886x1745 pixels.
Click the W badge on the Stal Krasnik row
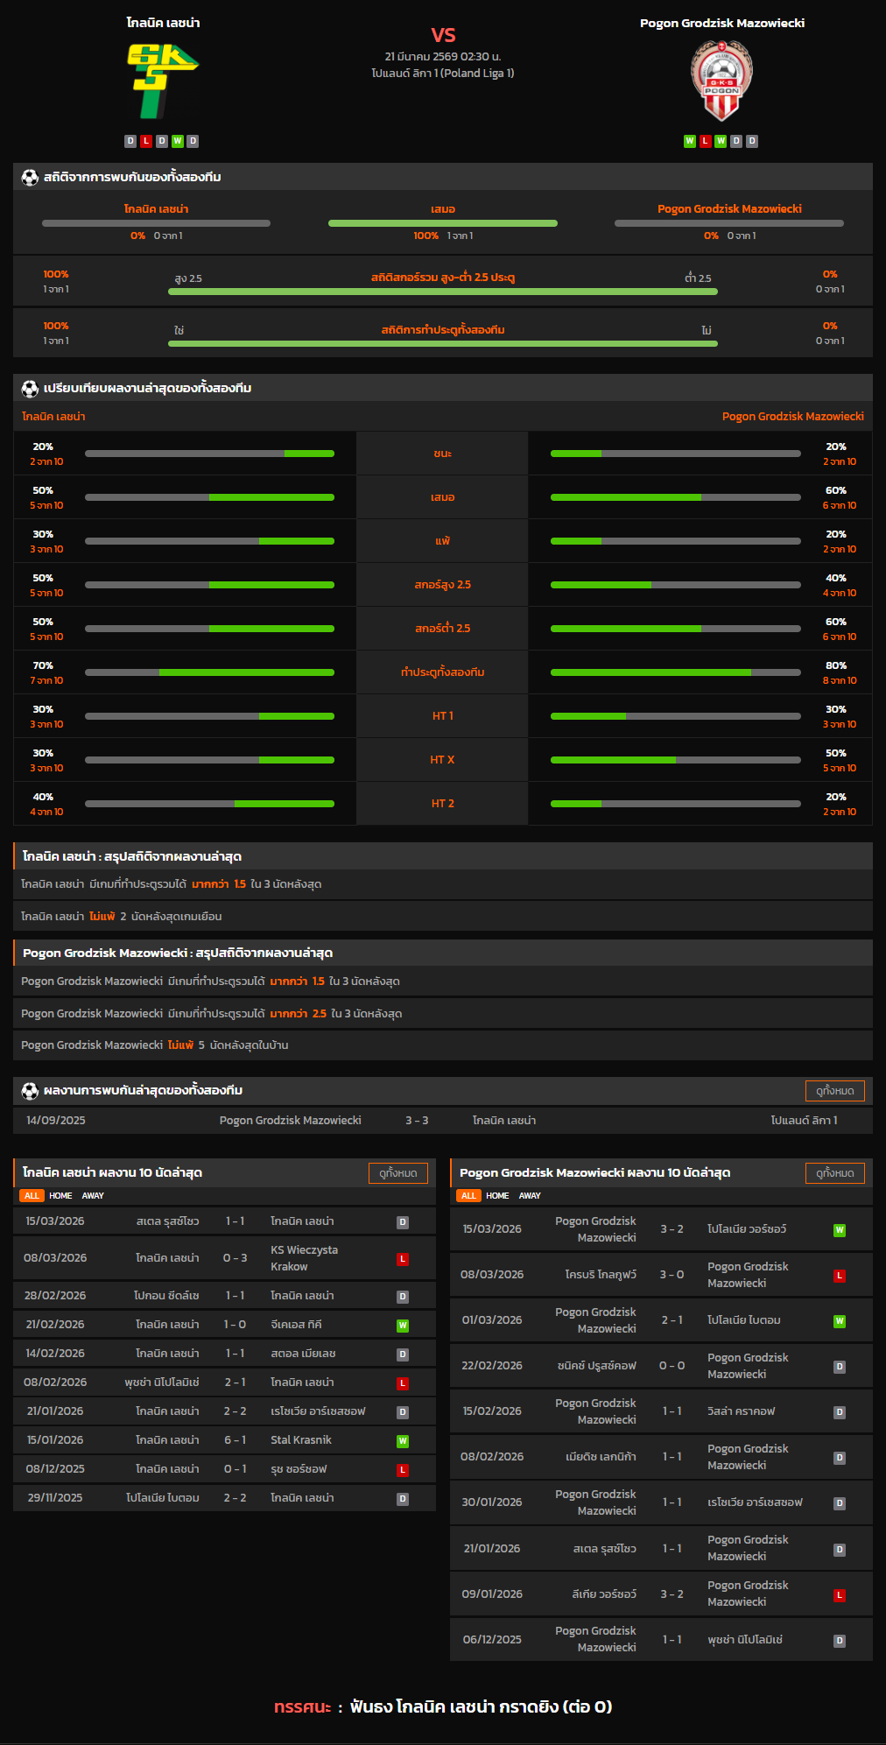coord(403,1440)
